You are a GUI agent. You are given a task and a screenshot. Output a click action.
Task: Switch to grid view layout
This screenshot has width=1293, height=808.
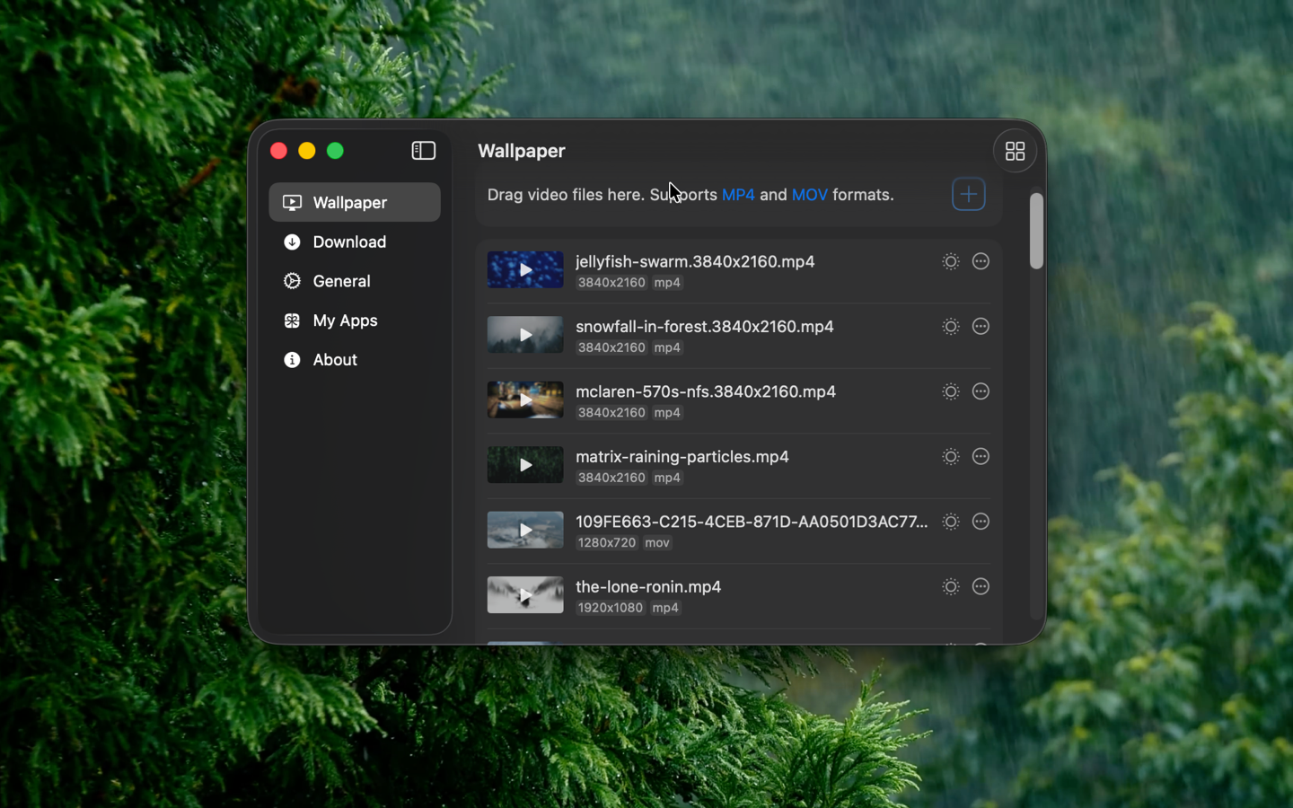[x=1015, y=152]
